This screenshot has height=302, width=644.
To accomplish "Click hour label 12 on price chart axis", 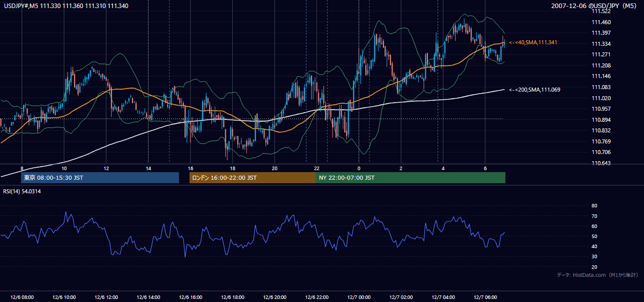I will tap(106, 168).
